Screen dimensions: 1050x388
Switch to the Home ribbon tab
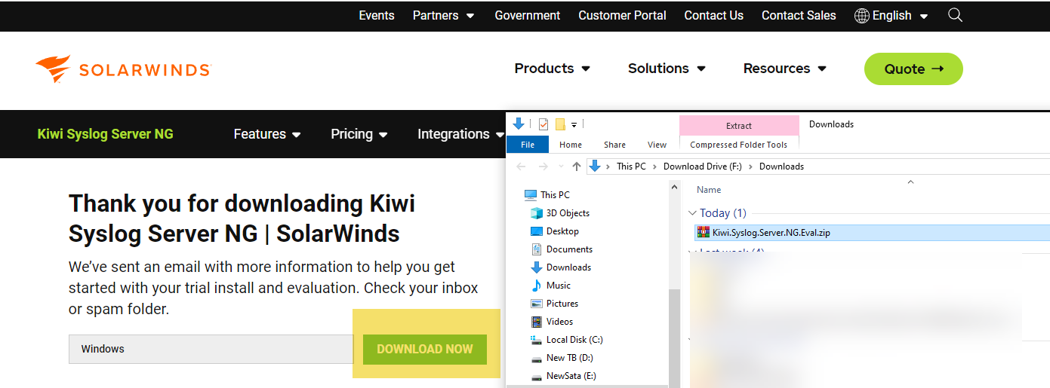point(571,145)
